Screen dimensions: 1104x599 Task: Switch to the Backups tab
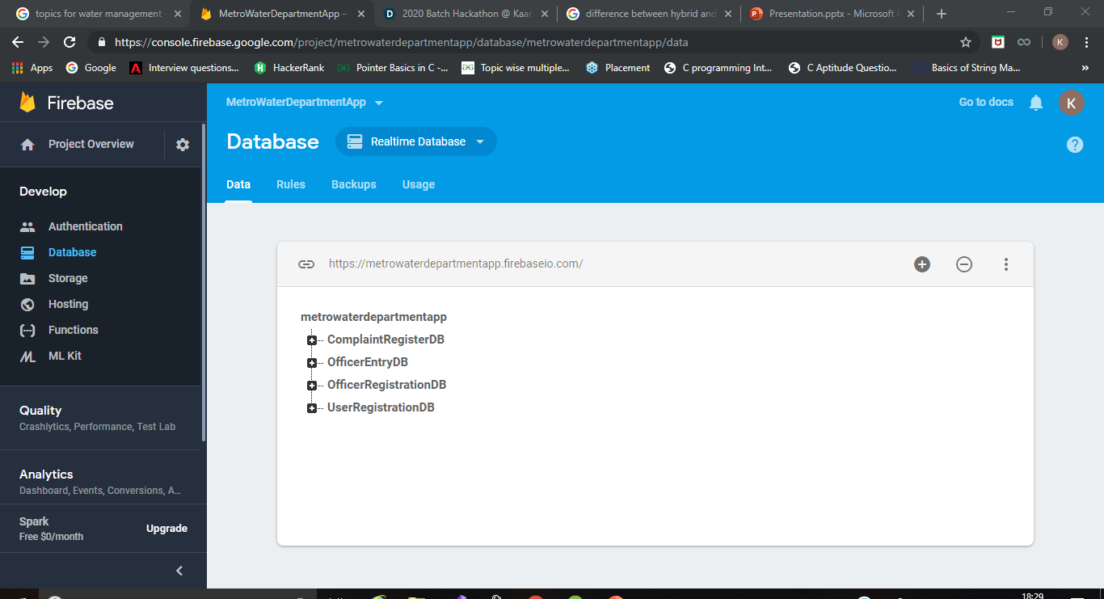coord(354,184)
